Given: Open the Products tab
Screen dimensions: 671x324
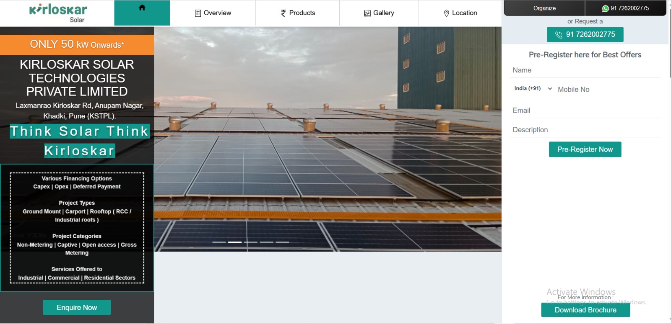Looking at the screenshot, I should [x=297, y=13].
